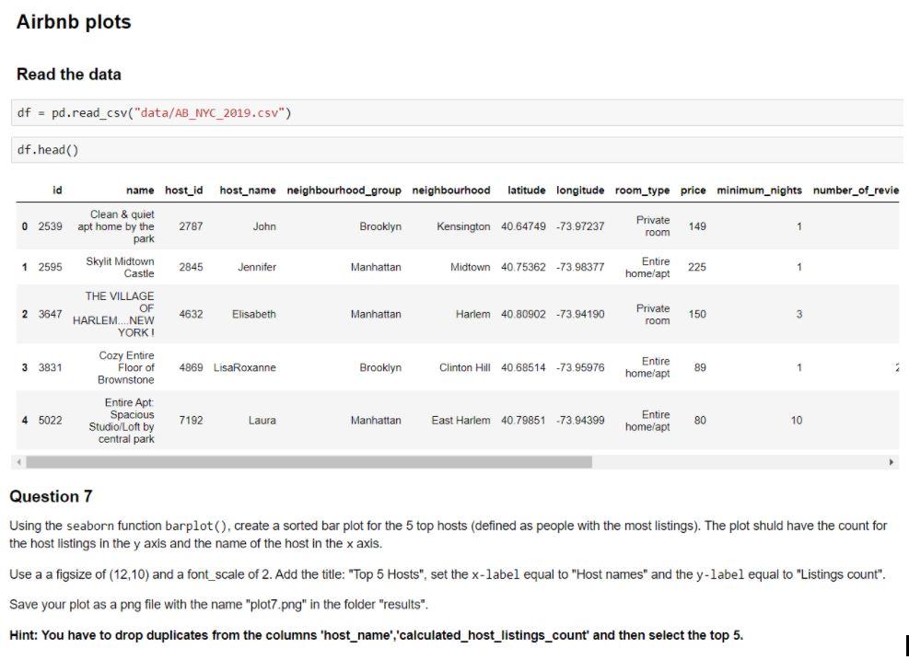Click the host_id value 2845
The width and height of the screenshot is (909, 660).
click(191, 267)
